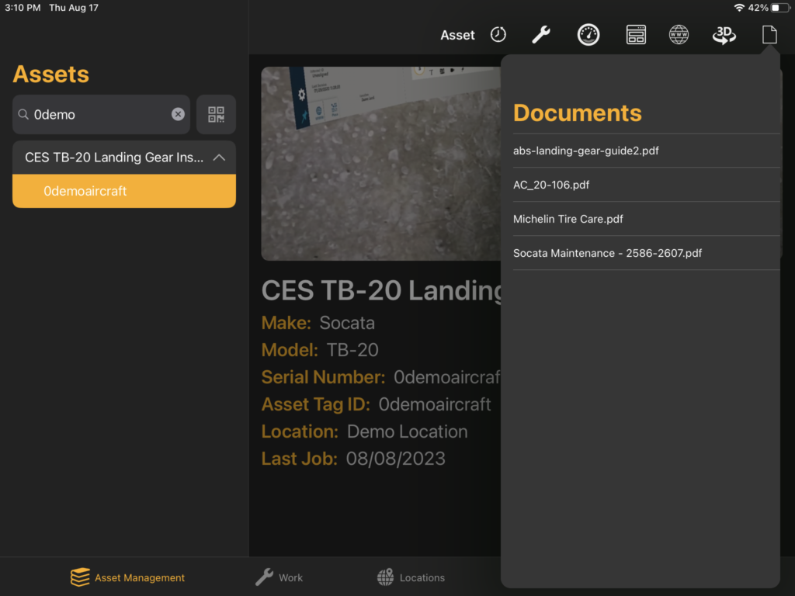795x596 pixels.
Task: Open AC_20-106.pdf from the Documents list
Action: [551, 185]
